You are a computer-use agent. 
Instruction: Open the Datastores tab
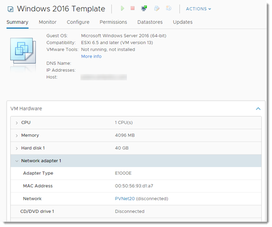tap(150, 22)
